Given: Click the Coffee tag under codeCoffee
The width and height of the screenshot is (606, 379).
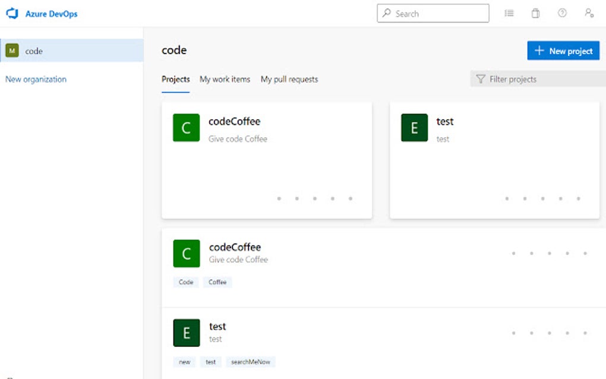Looking at the screenshot, I should click(217, 282).
